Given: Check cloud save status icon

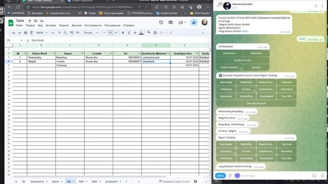Looking at the screenshot, I should pyautogui.click(x=42, y=21).
